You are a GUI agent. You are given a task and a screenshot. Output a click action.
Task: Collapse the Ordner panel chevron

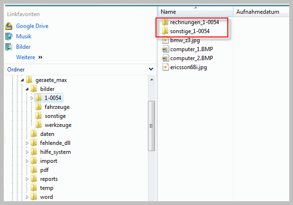tap(151, 69)
